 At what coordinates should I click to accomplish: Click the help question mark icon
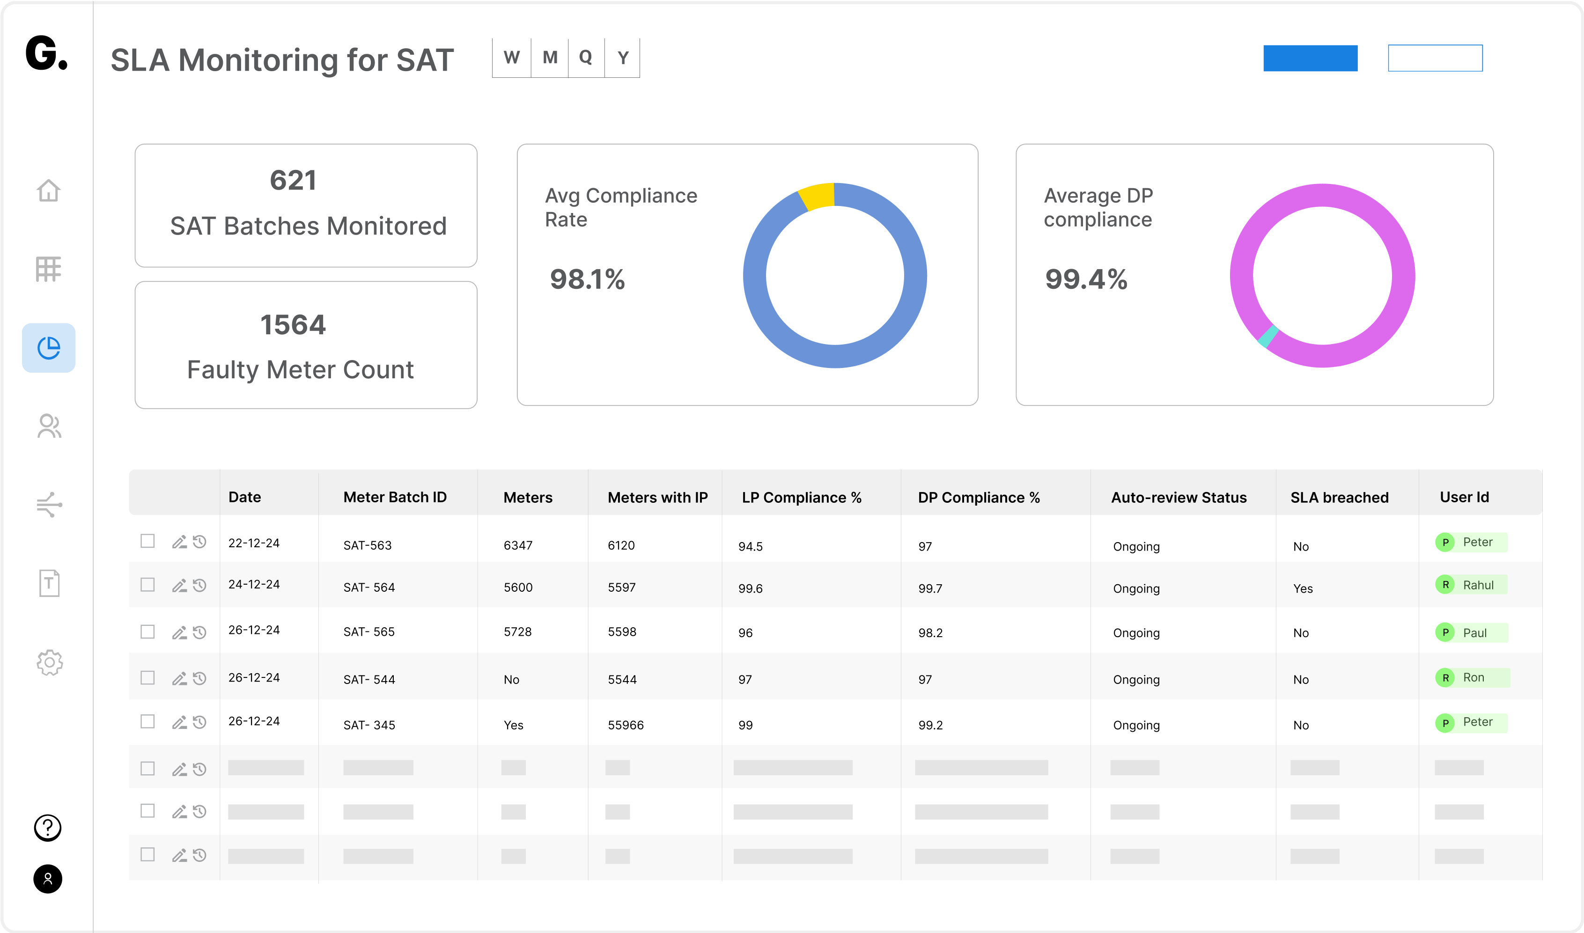coord(48,827)
